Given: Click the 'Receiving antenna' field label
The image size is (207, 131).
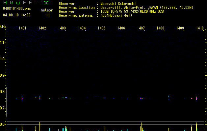Looking at the screenshot, I should click(x=76, y=15).
